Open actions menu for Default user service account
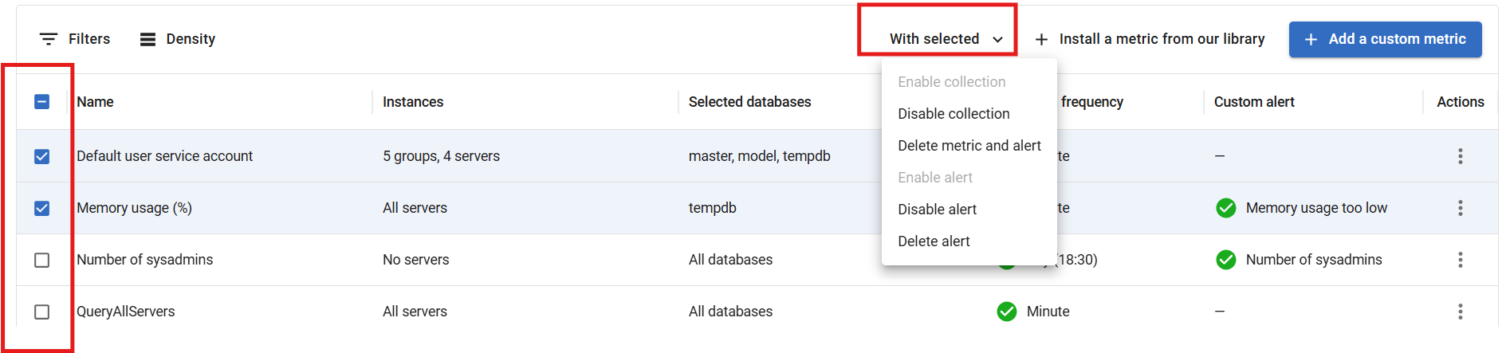 (1460, 156)
